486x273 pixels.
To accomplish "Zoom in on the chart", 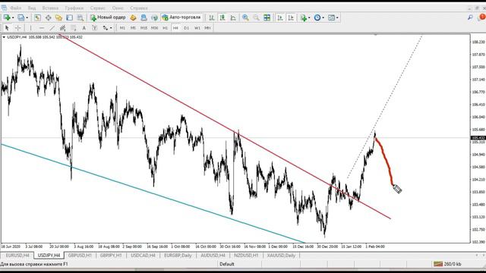I will [245, 17].
